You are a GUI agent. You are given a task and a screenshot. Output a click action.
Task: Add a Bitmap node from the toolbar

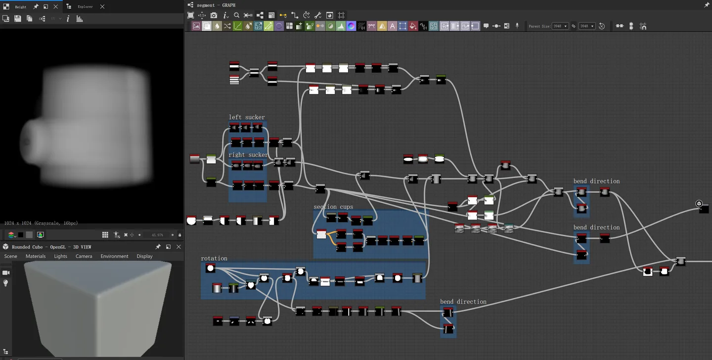pos(196,26)
